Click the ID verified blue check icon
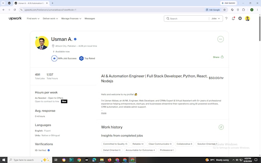This screenshot has height=163, width=261. [x=49, y=150]
